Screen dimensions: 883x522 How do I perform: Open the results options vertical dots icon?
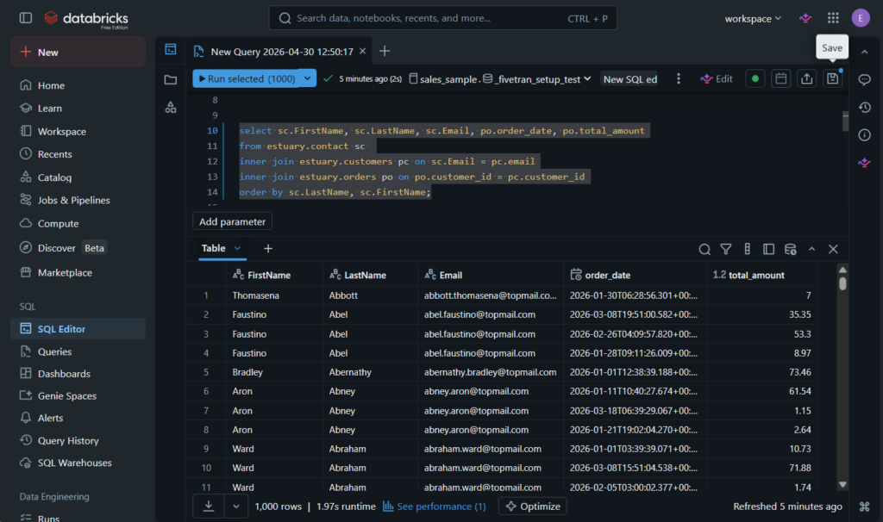[x=747, y=249]
